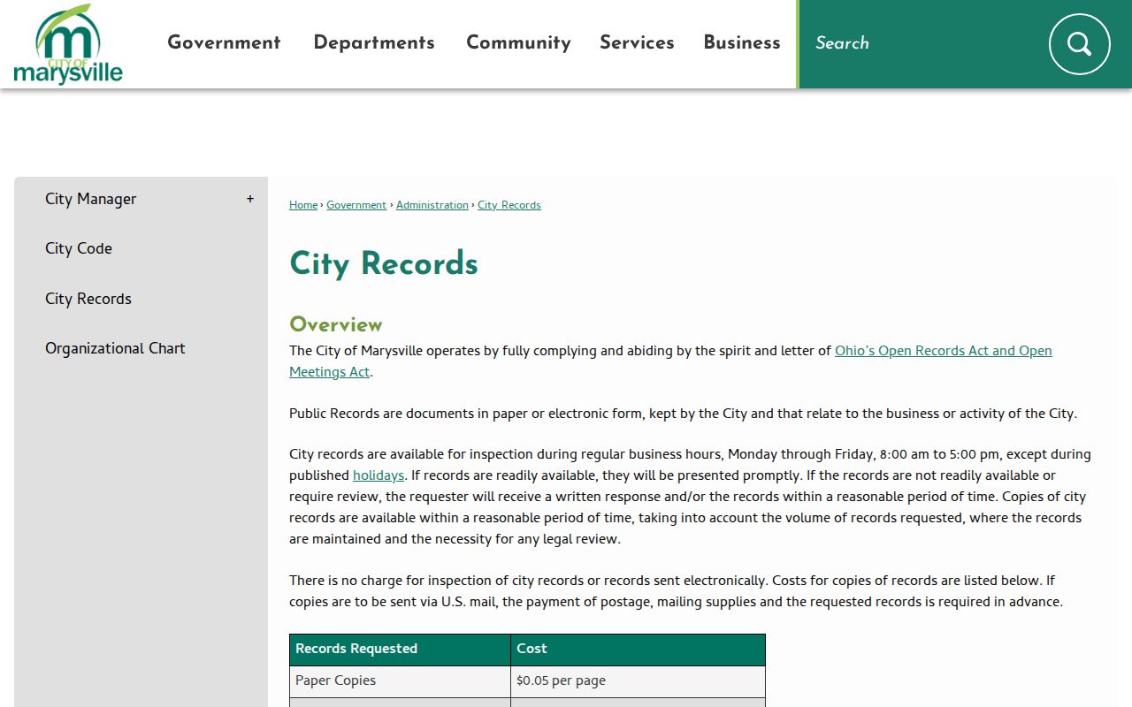Open Ohio's Open Records Act link
Screen dimensions: 1132x707
click(944, 351)
